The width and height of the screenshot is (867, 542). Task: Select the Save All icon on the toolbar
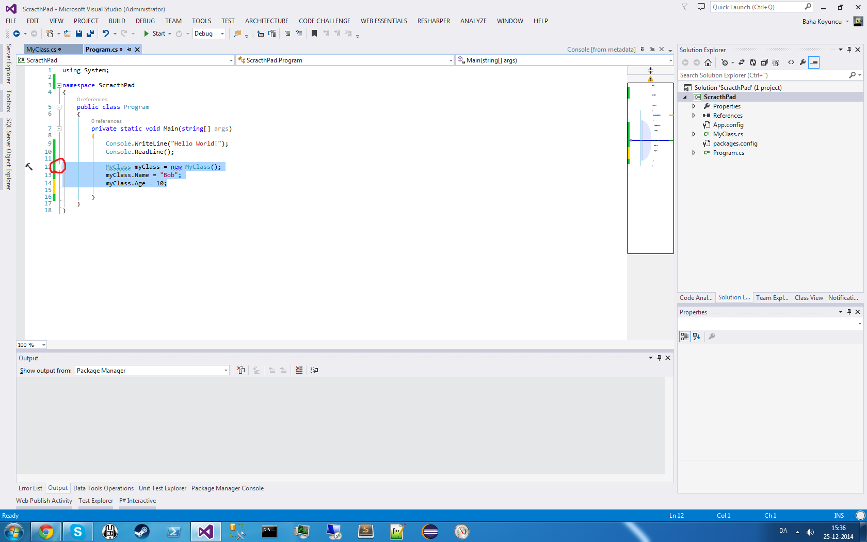[89, 33]
